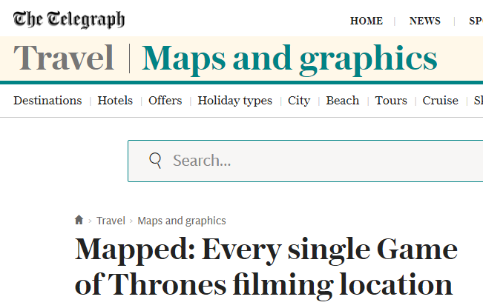Open the HOME top navigation link
Image resolution: width=483 pixels, height=308 pixels.
point(367,21)
